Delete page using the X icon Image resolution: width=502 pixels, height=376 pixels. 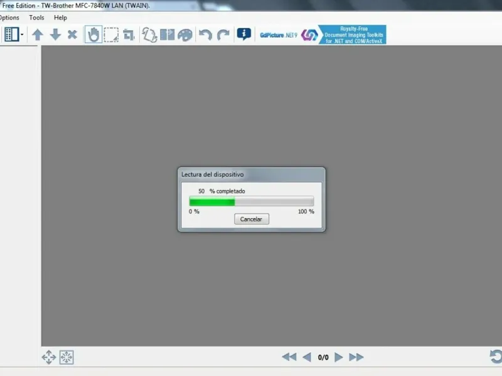[72, 34]
